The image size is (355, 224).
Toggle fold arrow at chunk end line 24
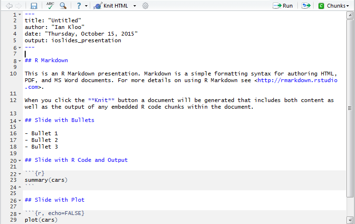(x=19, y=187)
